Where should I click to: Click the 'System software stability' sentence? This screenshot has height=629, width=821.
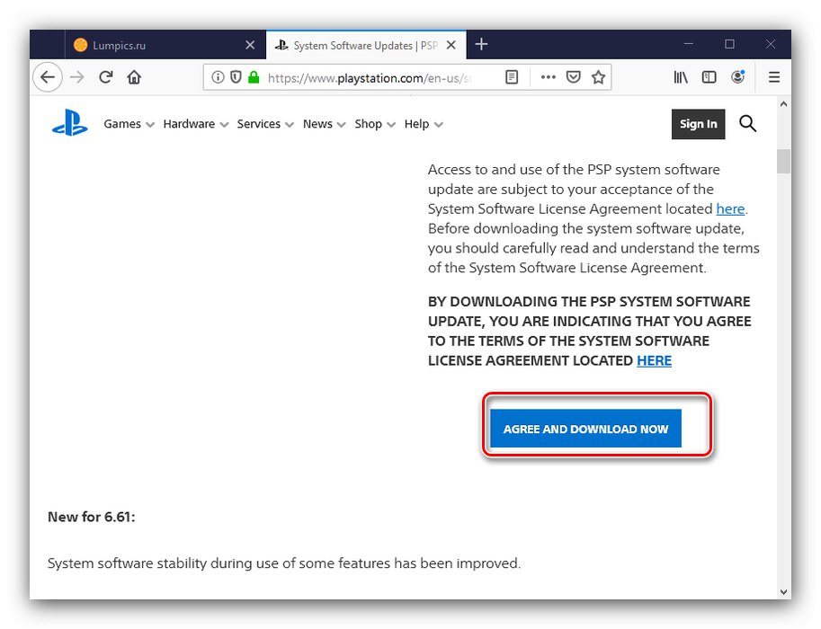click(x=284, y=563)
